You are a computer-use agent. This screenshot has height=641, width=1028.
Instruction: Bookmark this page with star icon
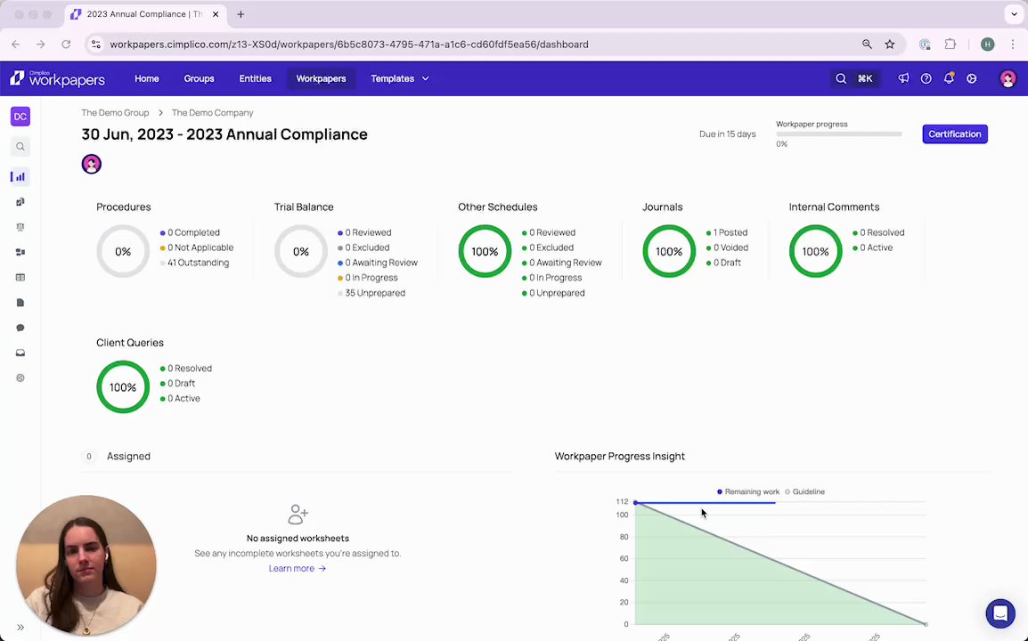coord(890,45)
